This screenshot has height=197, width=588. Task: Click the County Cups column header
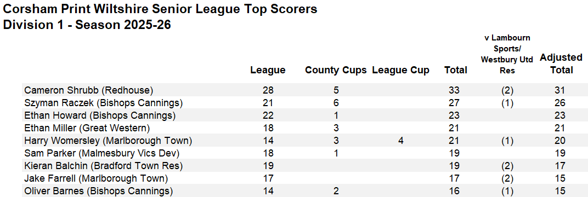(336, 70)
